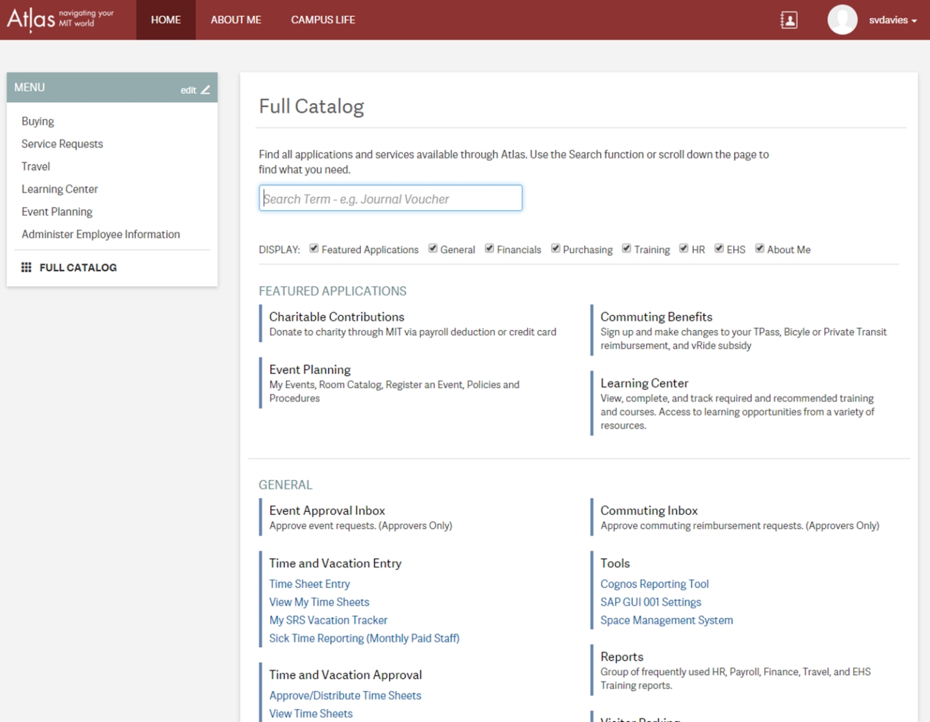Uncheck the Featured Applications checkbox
Image resolution: width=930 pixels, height=722 pixels.
314,248
